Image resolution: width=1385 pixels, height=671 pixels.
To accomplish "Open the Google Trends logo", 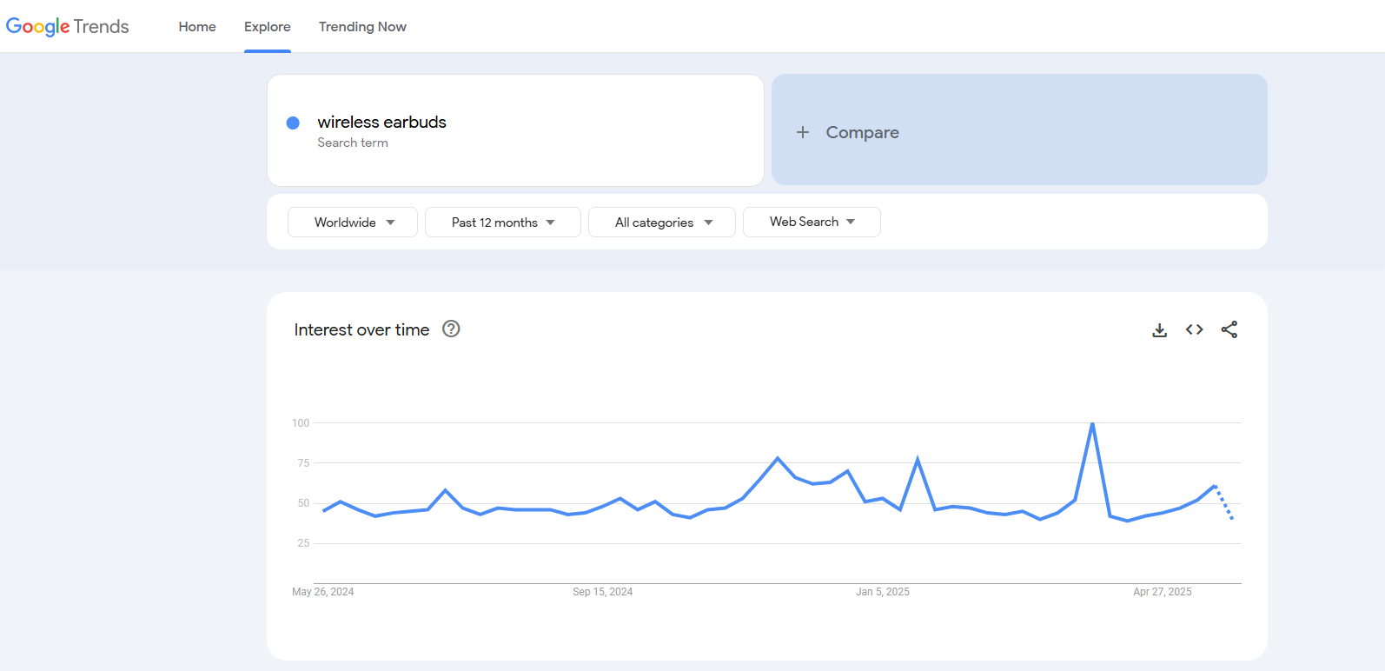I will [x=67, y=26].
